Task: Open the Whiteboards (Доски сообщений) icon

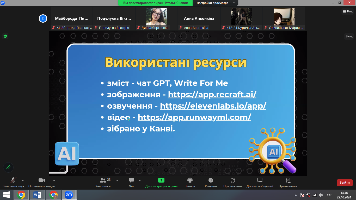Action: point(260,180)
